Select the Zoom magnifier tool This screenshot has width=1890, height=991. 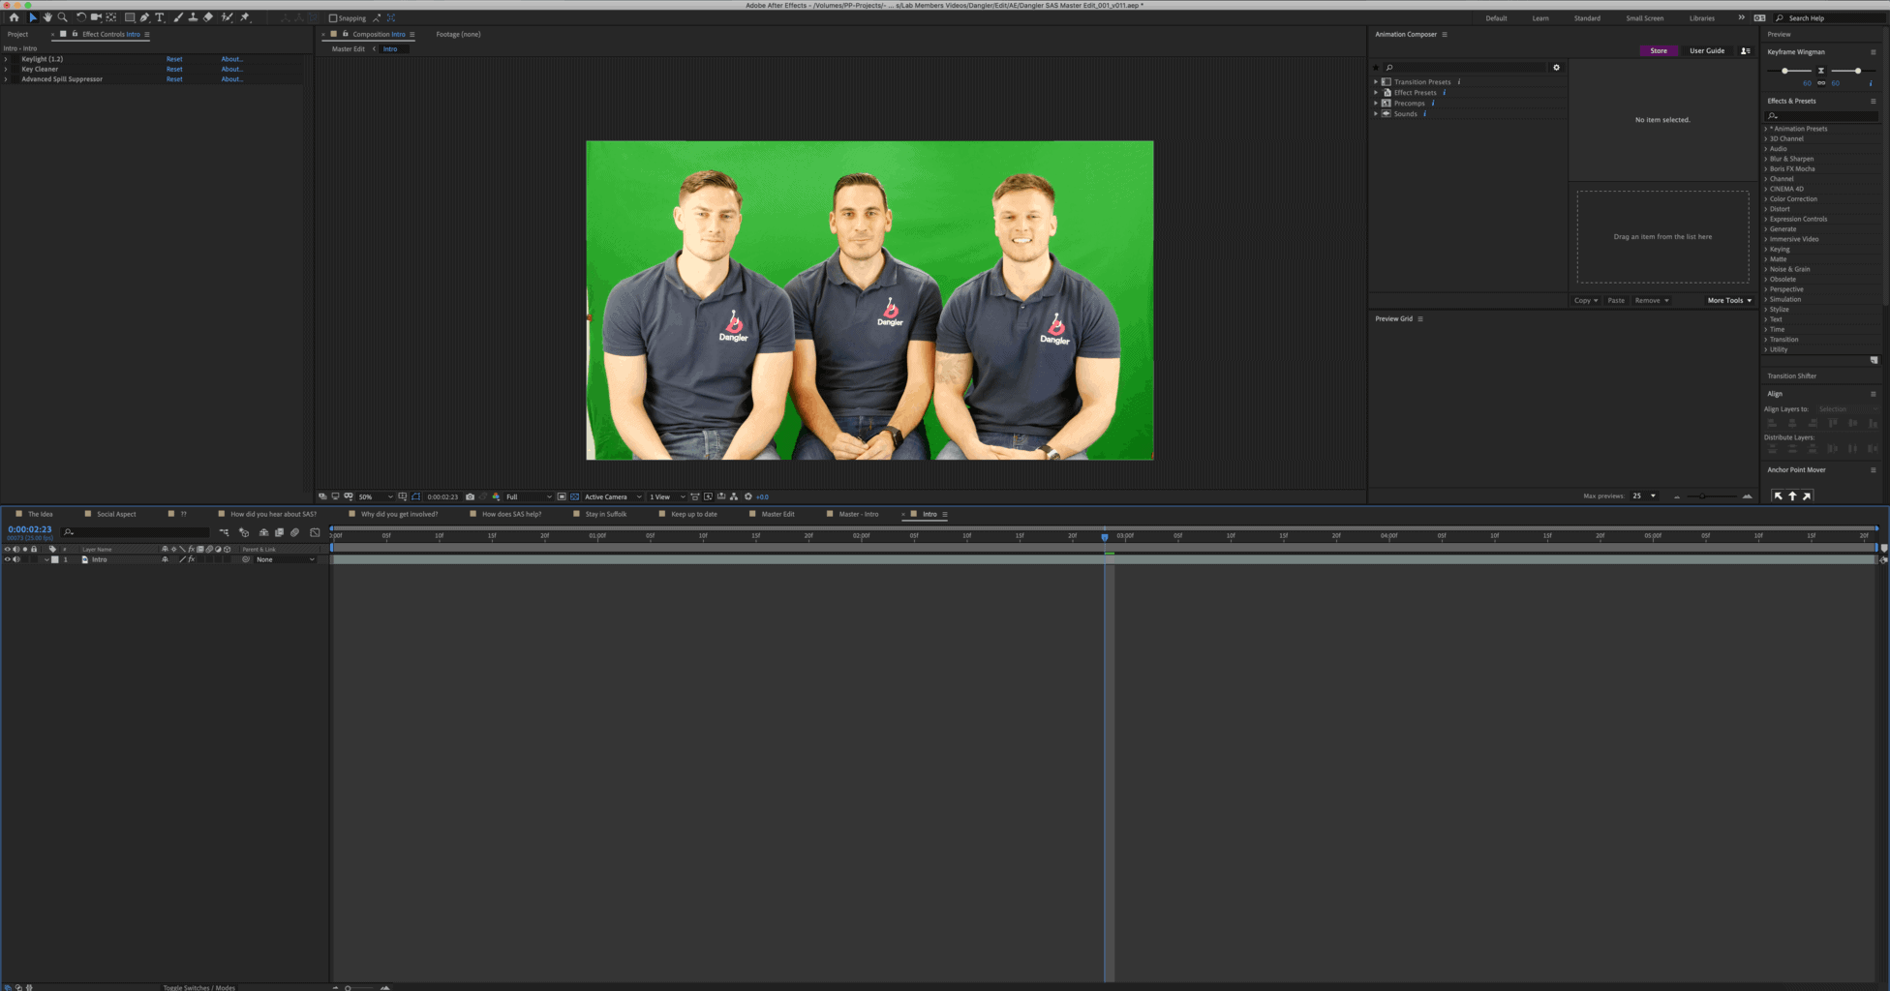tap(63, 17)
